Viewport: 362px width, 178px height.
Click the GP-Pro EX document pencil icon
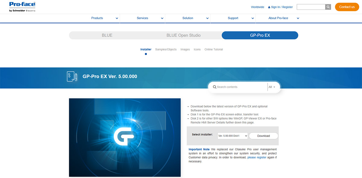tap(72, 76)
